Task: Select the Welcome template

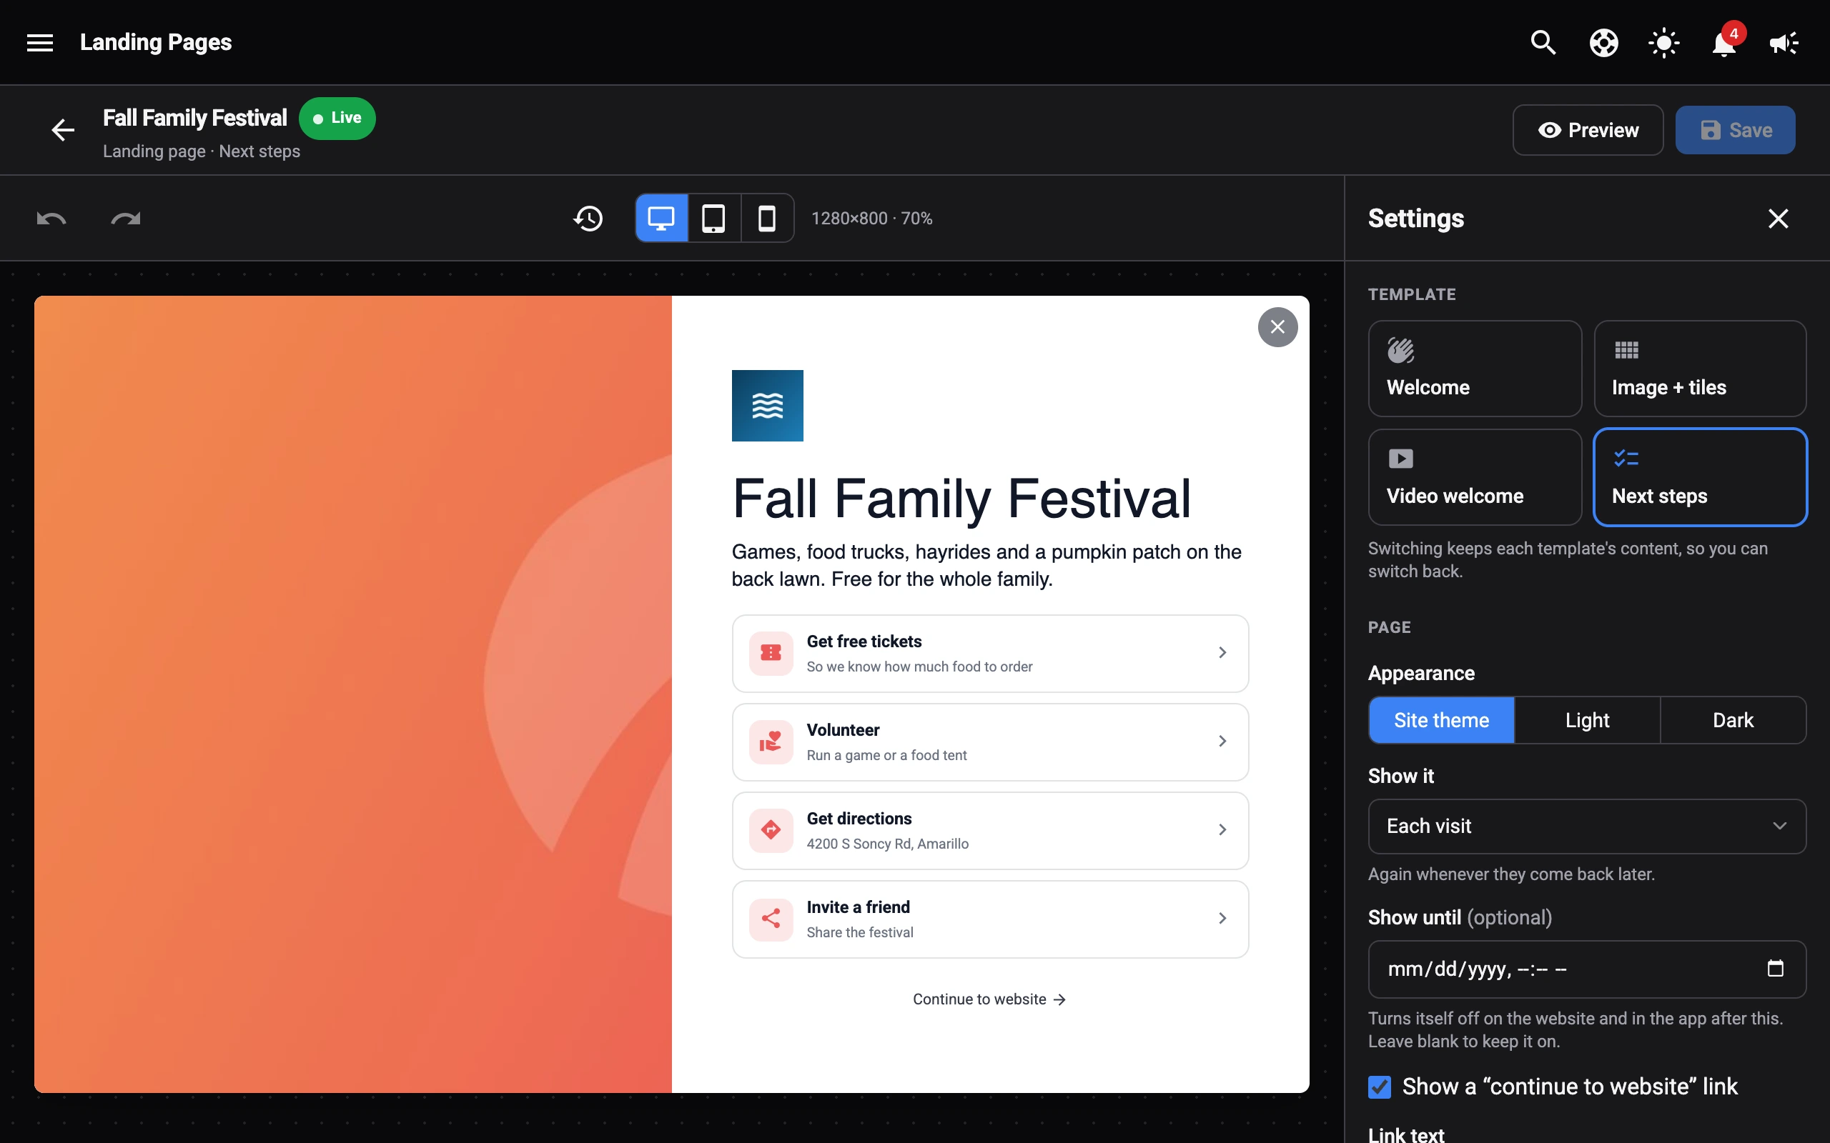Action: pos(1475,368)
